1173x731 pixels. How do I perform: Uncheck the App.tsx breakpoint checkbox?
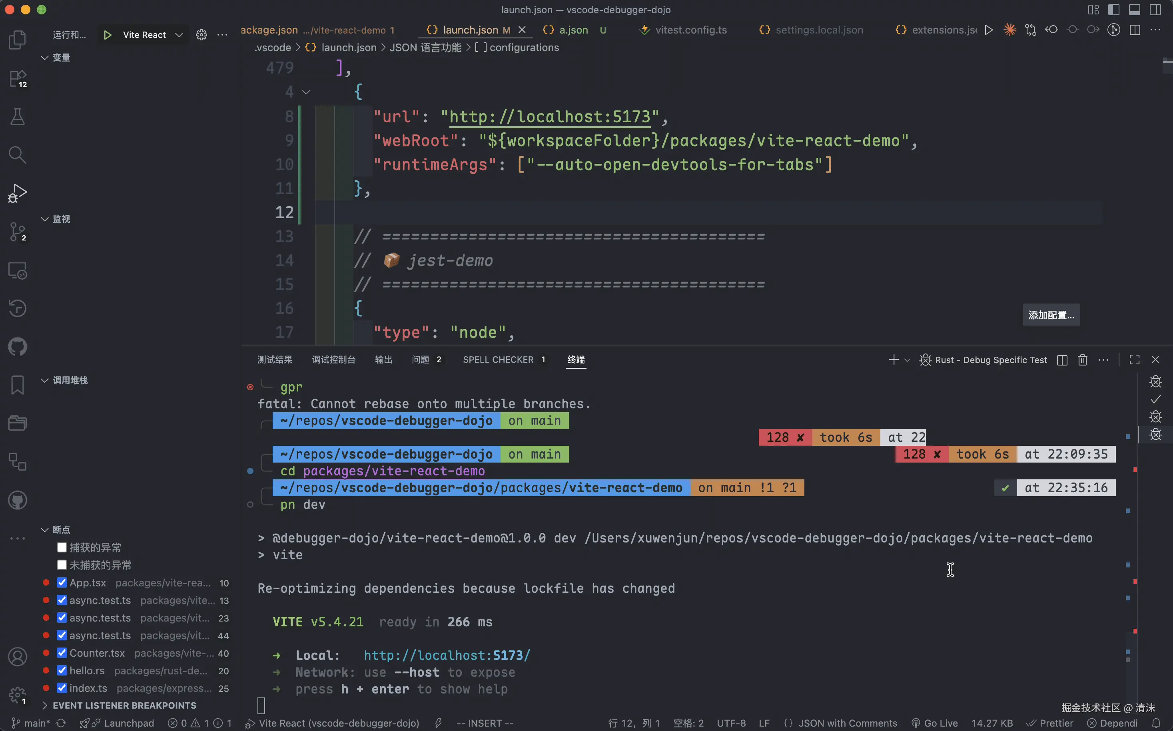click(x=62, y=582)
